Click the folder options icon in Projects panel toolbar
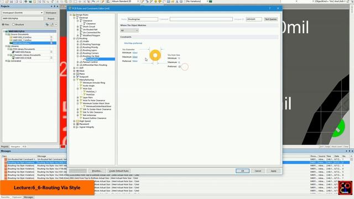This screenshot has height=199, width=354. pos(52,24)
